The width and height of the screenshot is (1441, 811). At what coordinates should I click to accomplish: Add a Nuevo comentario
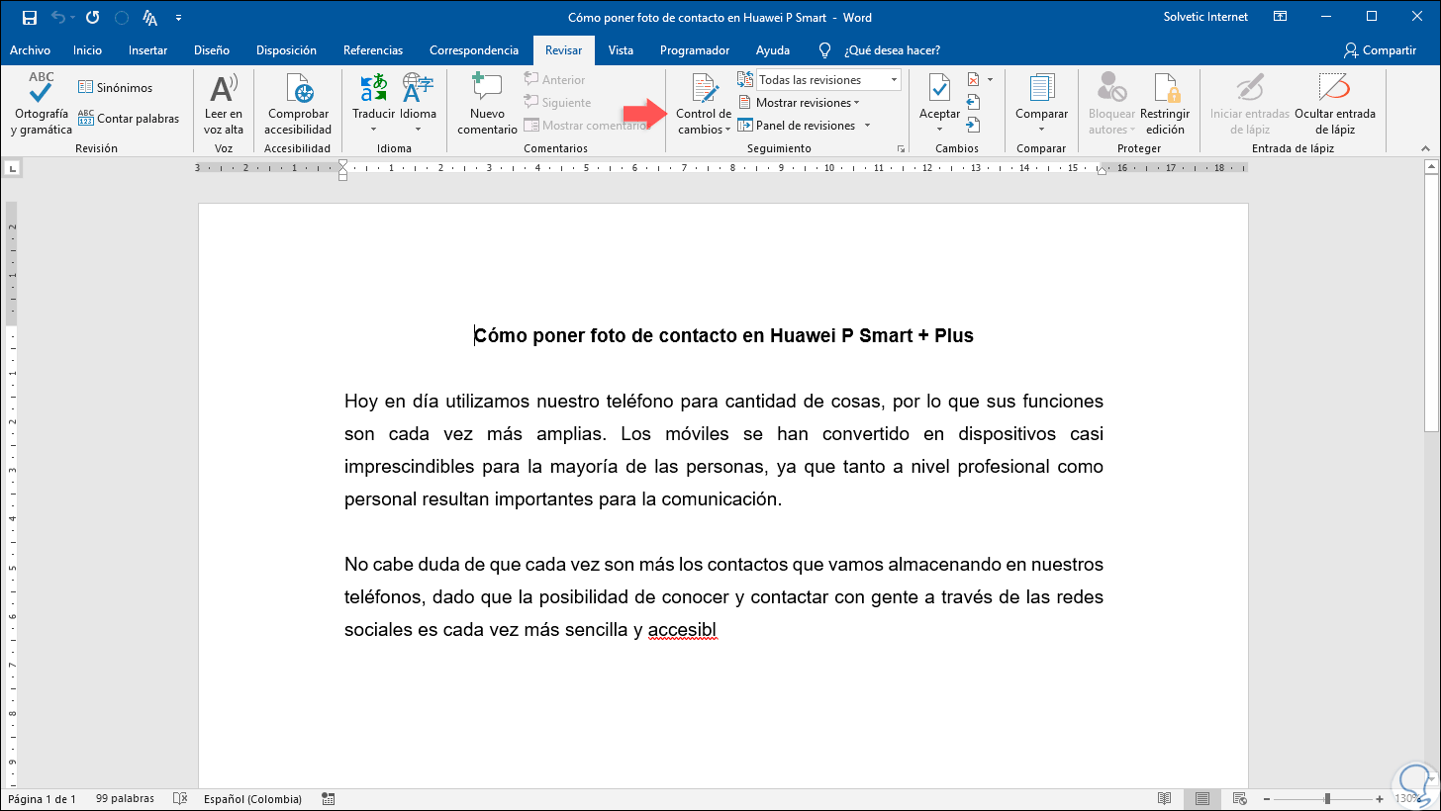[x=487, y=104]
